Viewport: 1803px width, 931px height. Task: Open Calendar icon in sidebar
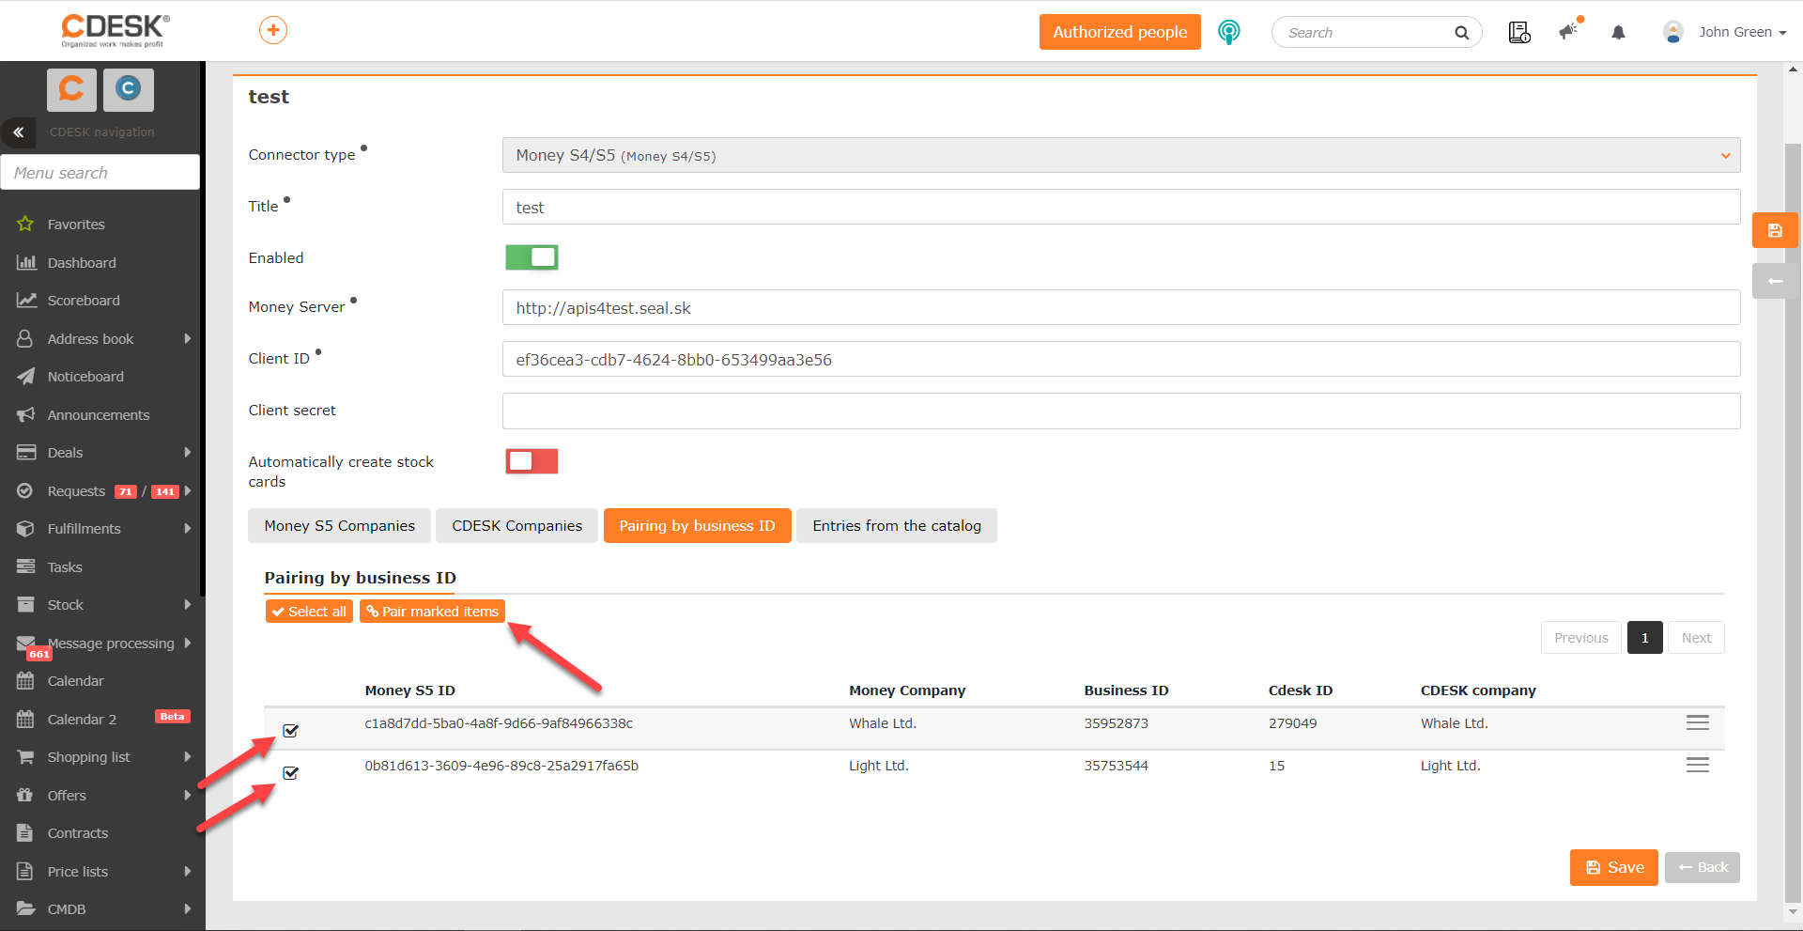tap(25, 681)
